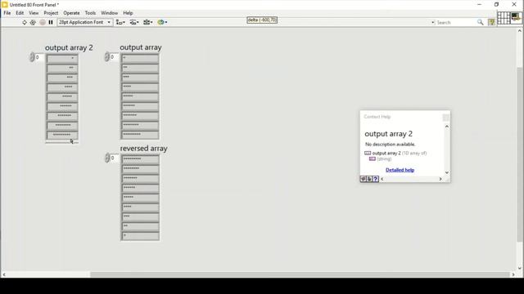Click the connector pane grid icon
Screen dimensions: 524x294
tap(504, 18)
